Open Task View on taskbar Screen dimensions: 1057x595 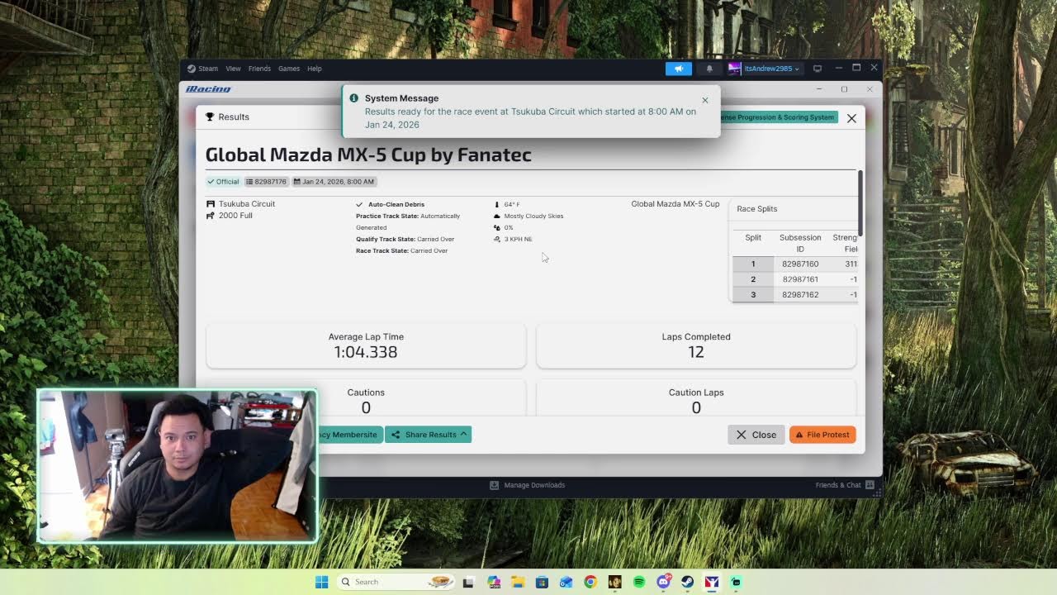pyautogui.click(x=468, y=582)
